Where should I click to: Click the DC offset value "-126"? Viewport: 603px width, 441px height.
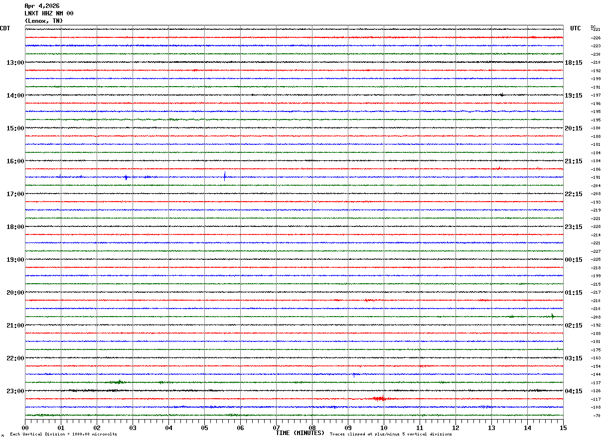[x=596, y=391]
